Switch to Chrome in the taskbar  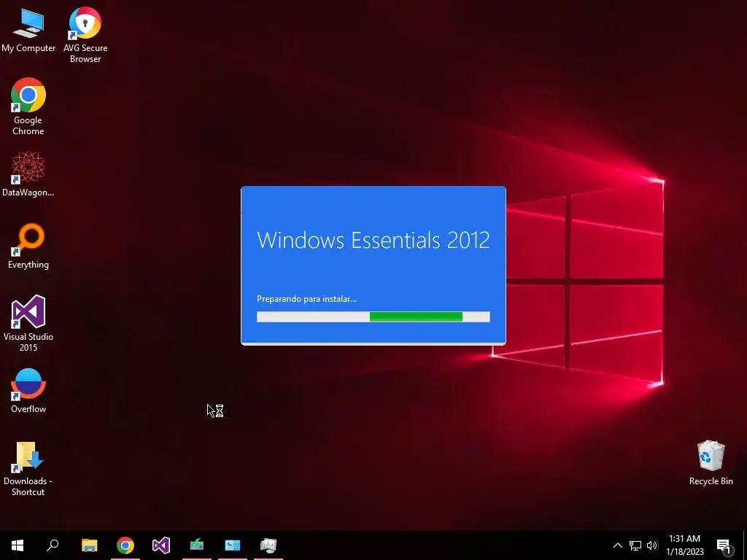click(x=125, y=545)
